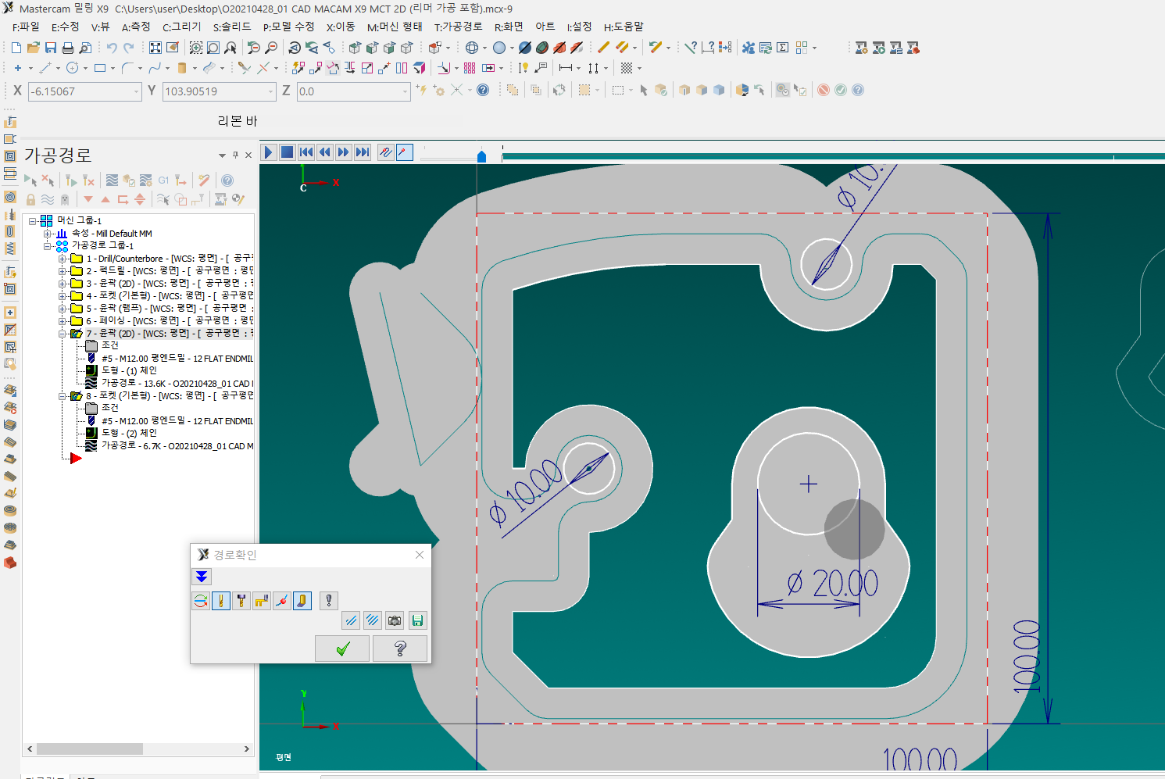Image resolution: width=1165 pixels, height=779 pixels.
Task: Open the F:파일 menu
Action: 26,27
